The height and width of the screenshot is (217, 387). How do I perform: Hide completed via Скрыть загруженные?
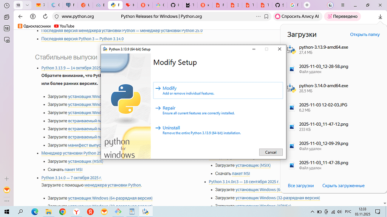(343, 186)
